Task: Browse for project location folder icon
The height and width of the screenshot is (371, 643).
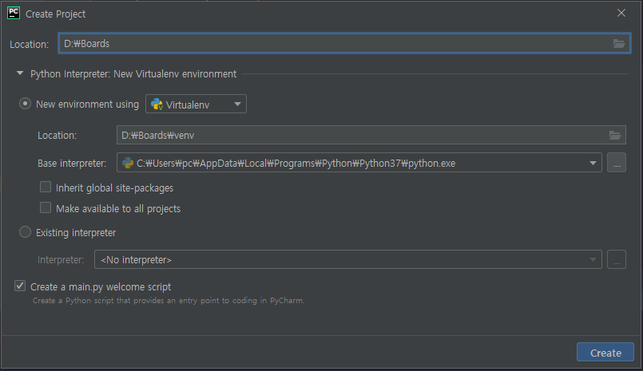Action: 619,43
